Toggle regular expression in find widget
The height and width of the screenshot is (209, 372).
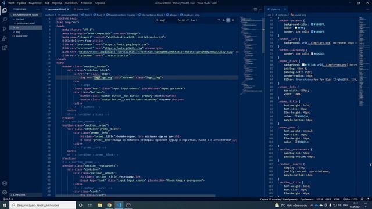187,20
